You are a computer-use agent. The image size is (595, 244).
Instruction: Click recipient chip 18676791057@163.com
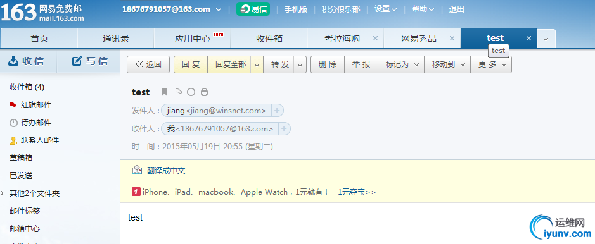220,128
